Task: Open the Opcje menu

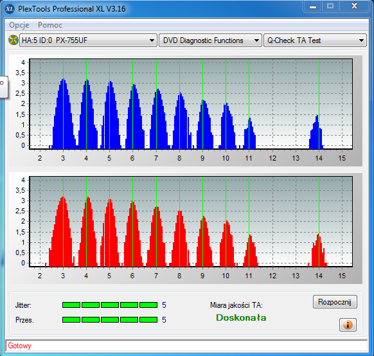Action: click(x=19, y=25)
